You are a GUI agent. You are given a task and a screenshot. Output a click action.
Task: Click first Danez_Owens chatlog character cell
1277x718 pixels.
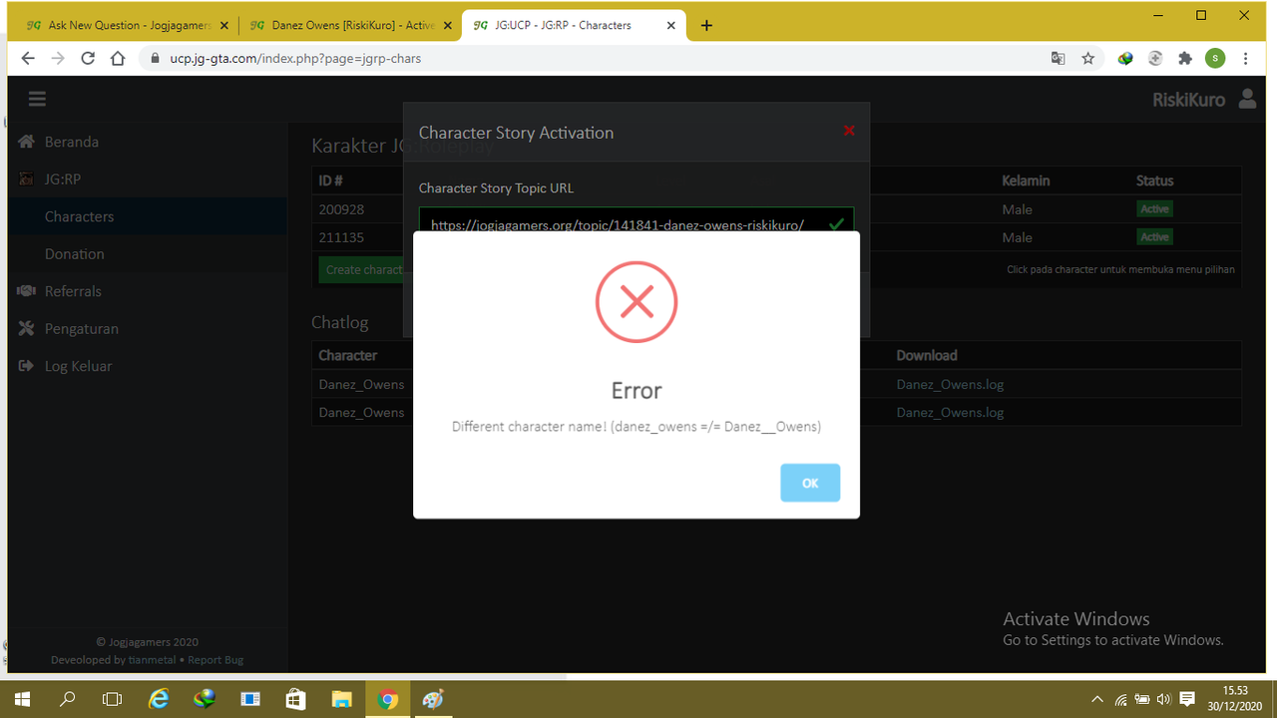[x=361, y=384]
